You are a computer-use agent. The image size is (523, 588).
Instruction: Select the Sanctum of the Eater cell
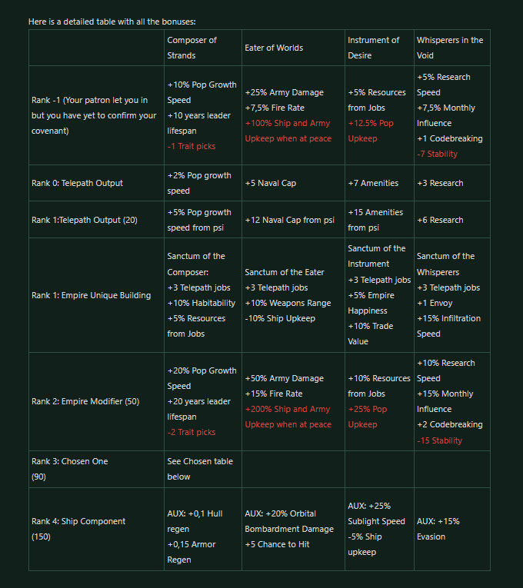click(x=285, y=272)
